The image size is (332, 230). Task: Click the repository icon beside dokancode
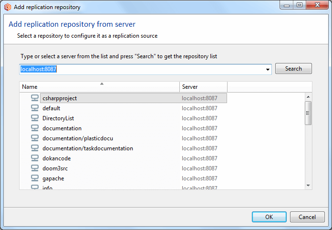tap(35, 158)
